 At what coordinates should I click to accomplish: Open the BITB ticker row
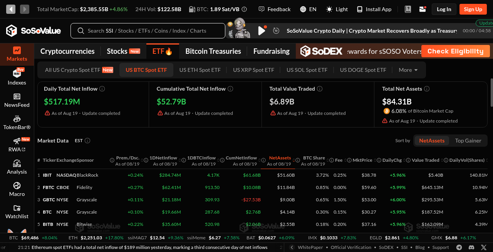[262, 224]
